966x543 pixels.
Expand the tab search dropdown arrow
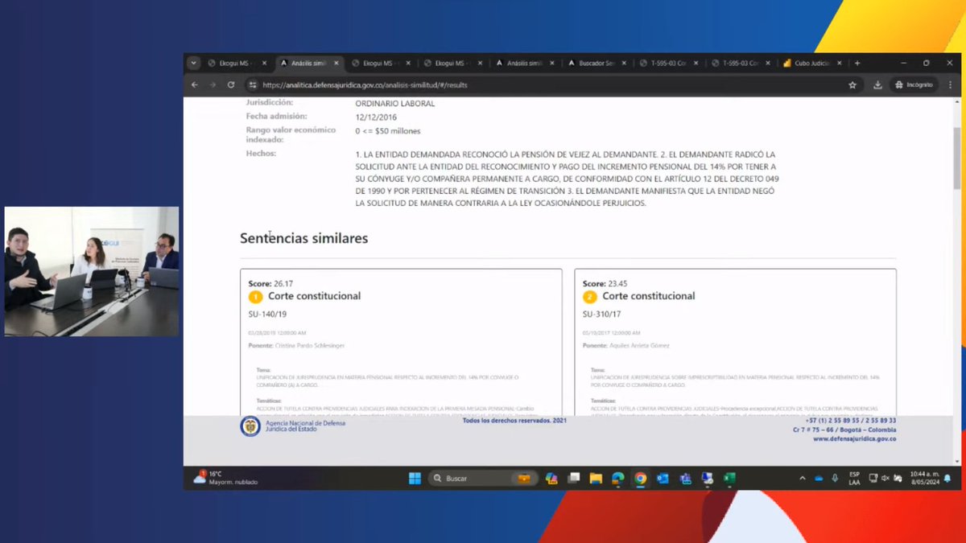coord(193,63)
